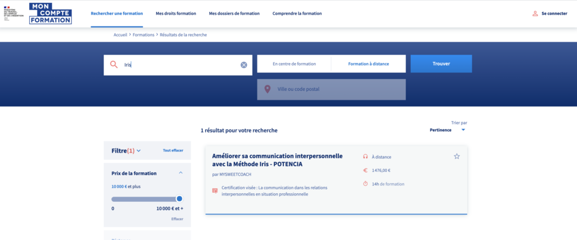Screen dimensions: 577x240
Task: Clear the search text with the X icon
Action: coord(243,65)
